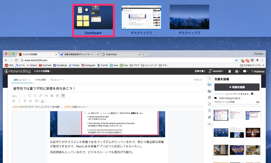Screen dimensions: 271x163
Task: Toggle italic formatting
Action: pyautogui.click(x=19, y=101)
